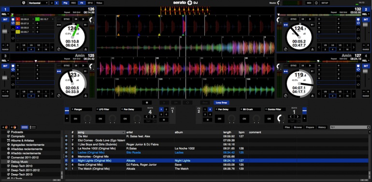Image resolution: width=372 pixels, height=182 pixels.
Task: Open the Horizontal display mode dropdown
Action: point(38,3)
